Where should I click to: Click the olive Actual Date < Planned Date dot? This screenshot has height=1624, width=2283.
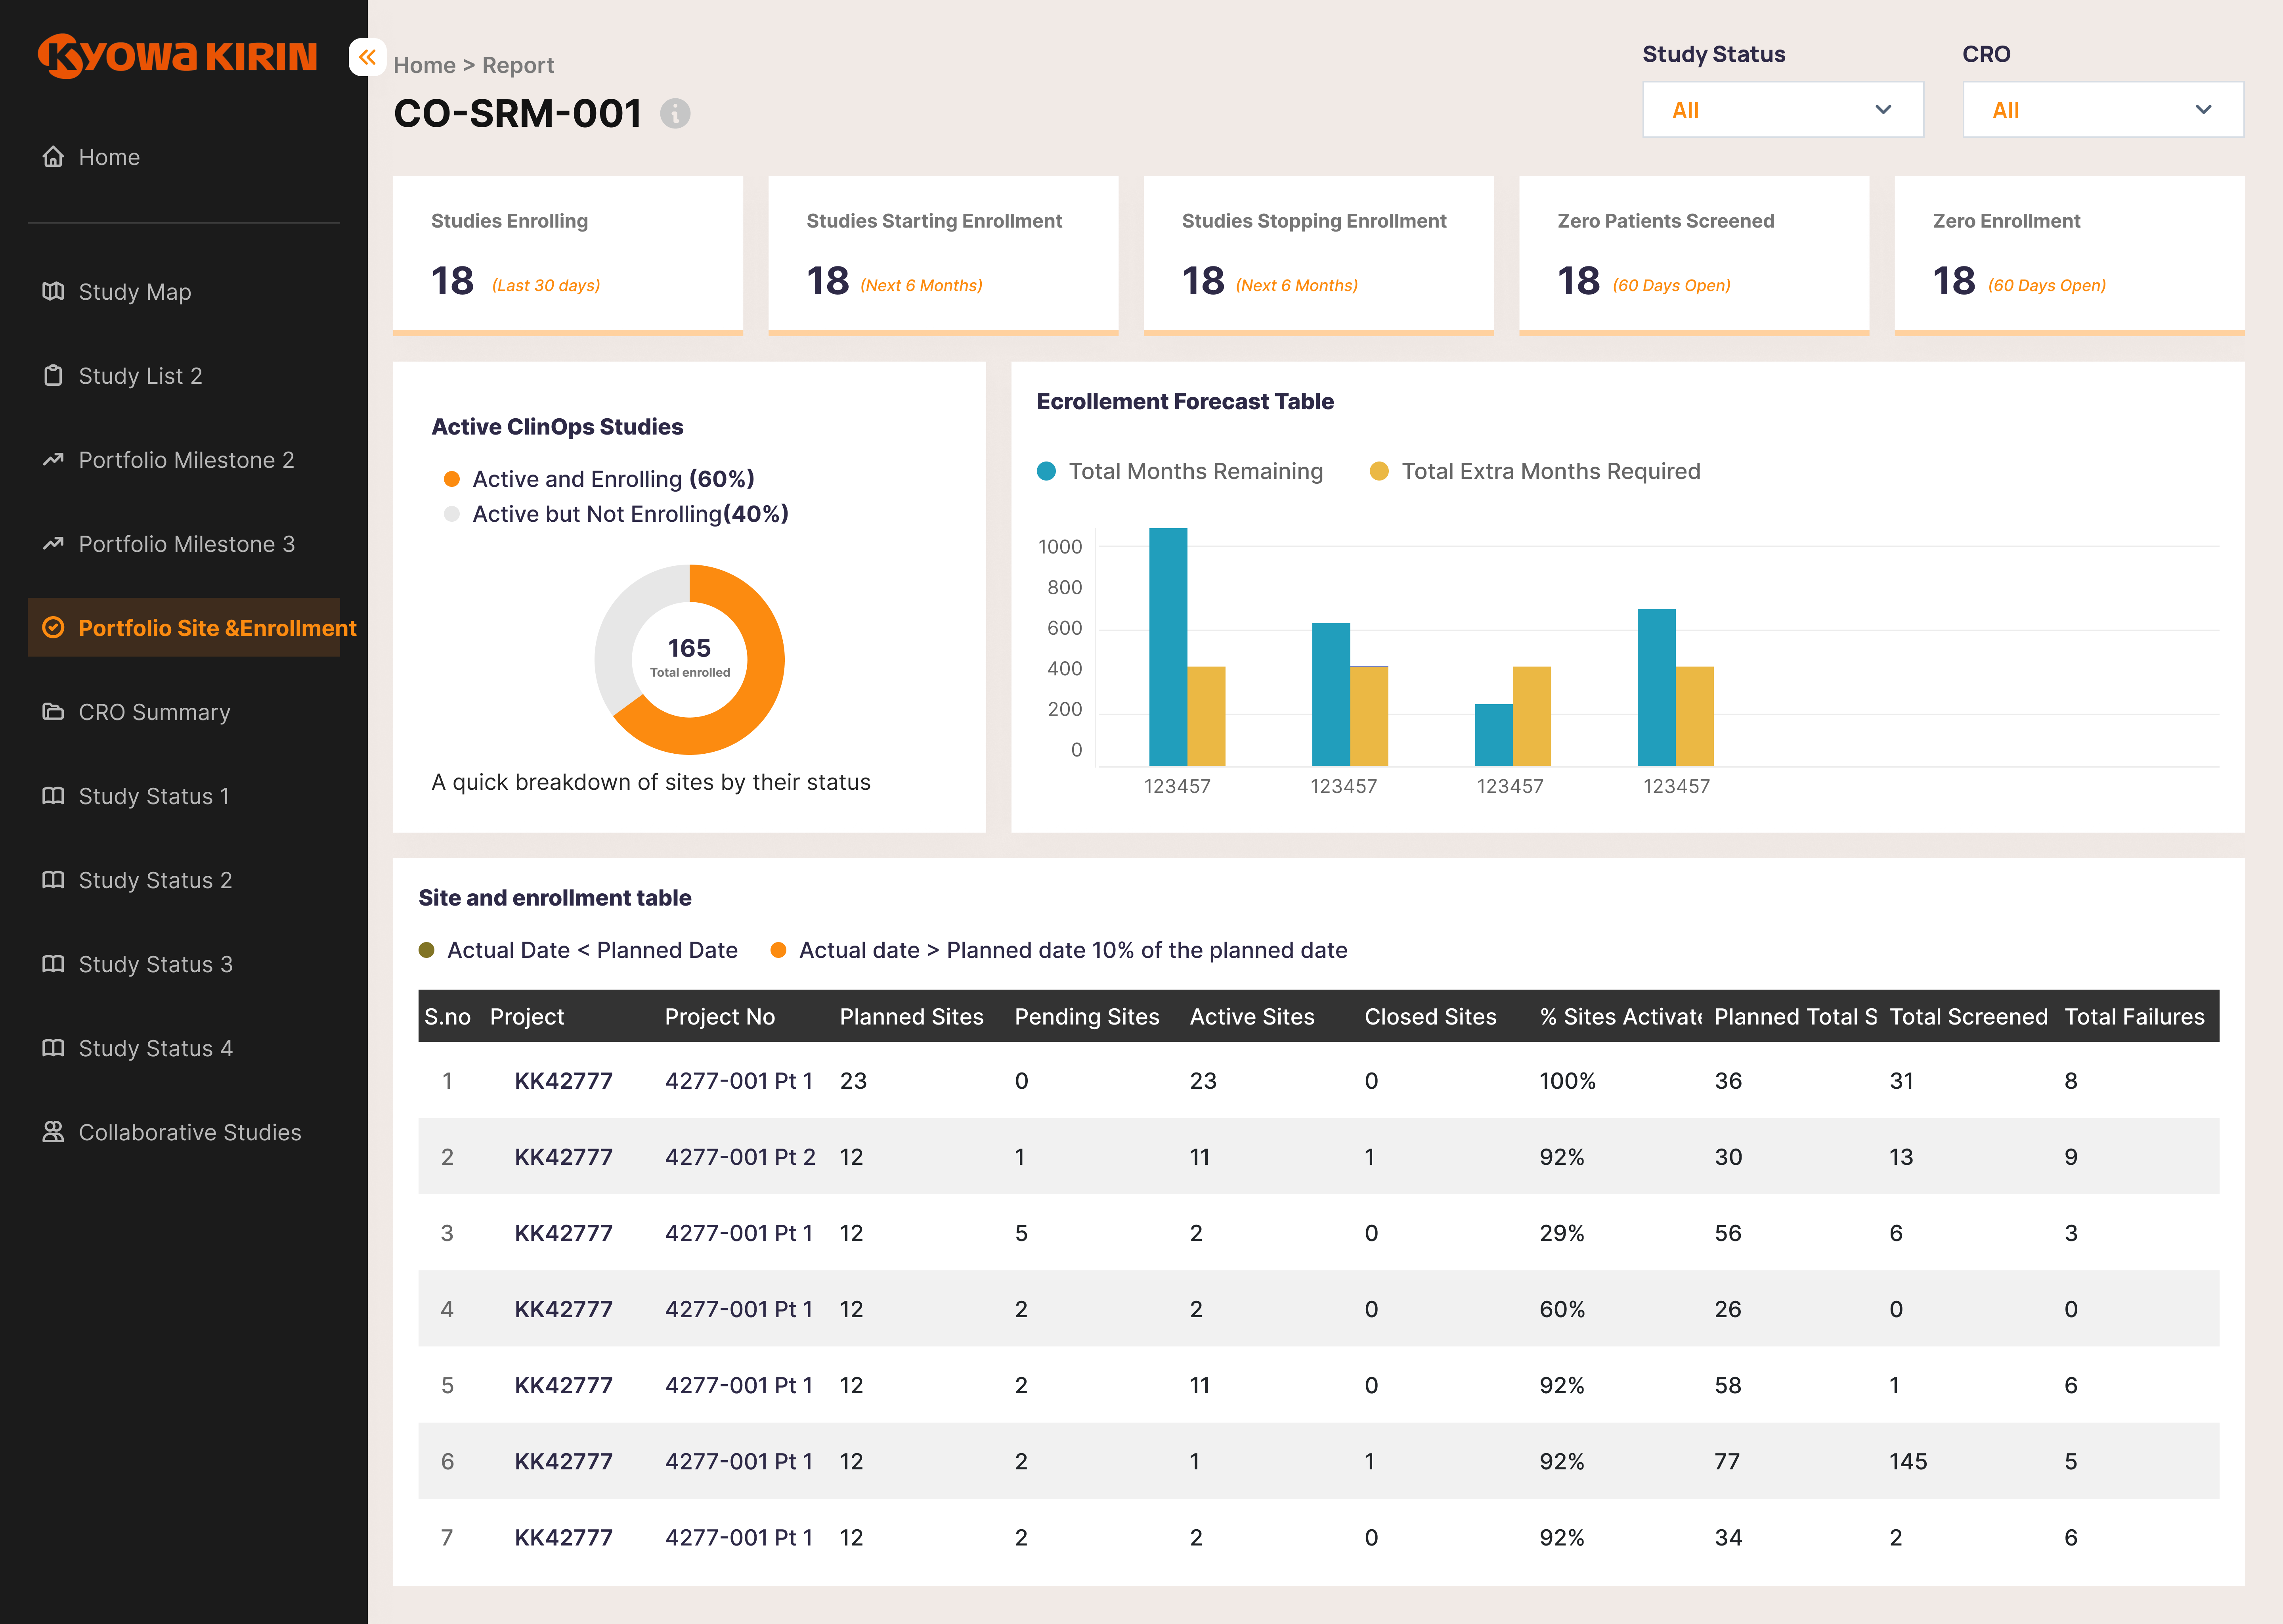point(427,950)
